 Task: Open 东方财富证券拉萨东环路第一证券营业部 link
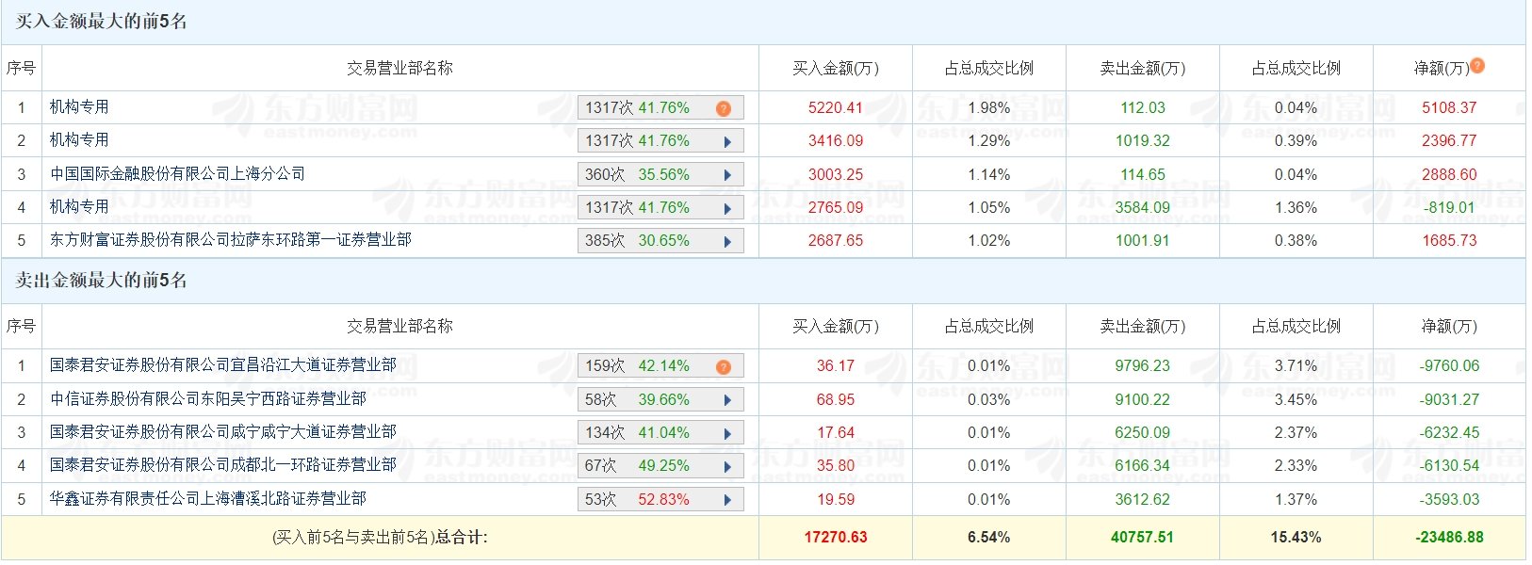pyautogui.click(x=231, y=240)
